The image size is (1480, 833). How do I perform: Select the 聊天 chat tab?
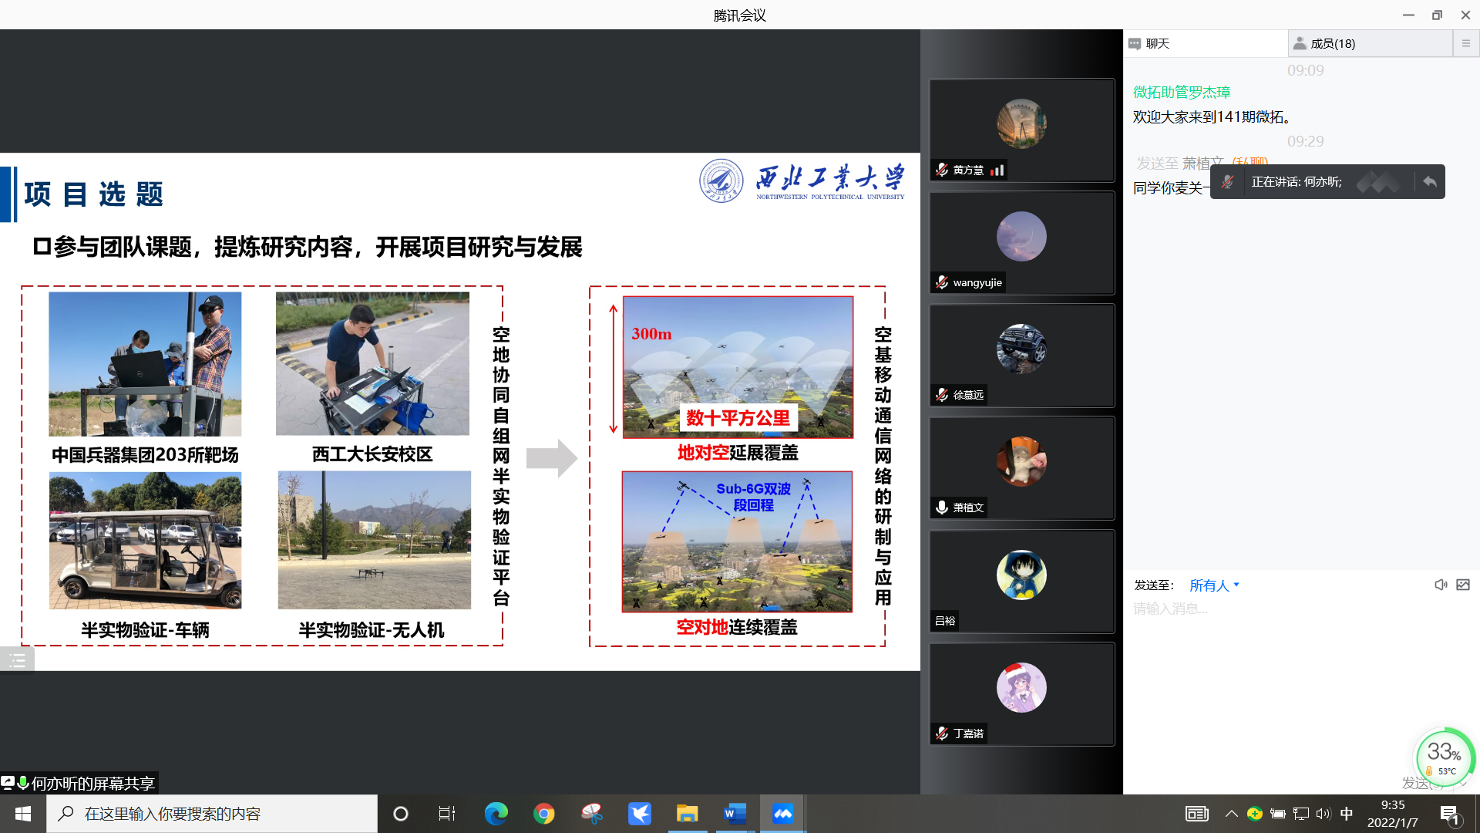point(1157,44)
